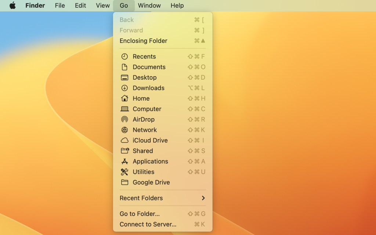Open the View menu
The width and height of the screenshot is (376, 235).
102,6
